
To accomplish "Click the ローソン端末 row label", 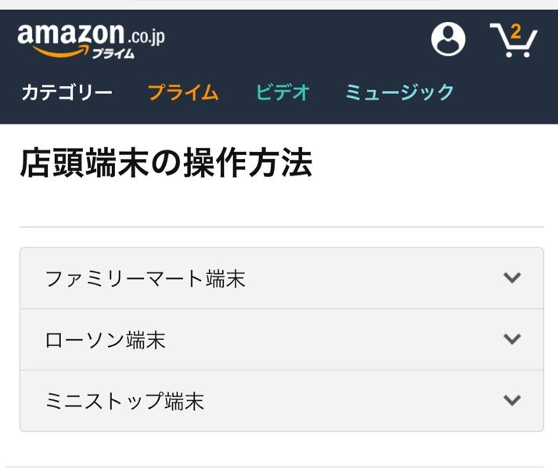I will click(105, 340).
